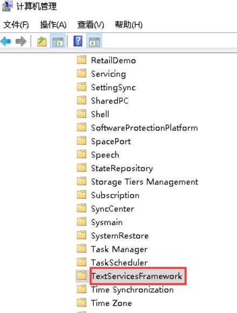This screenshot has height=313, width=237.
Task: Click the blue Back arrow icon
Action: tap(6, 41)
